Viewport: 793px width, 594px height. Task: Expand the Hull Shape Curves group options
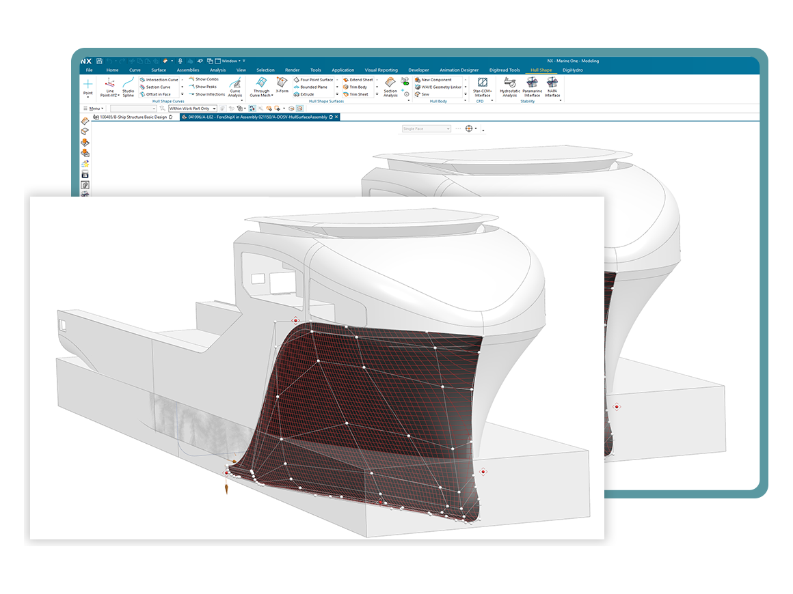click(242, 101)
